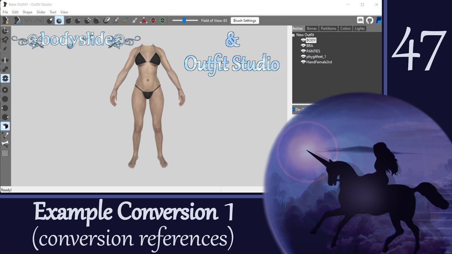This screenshot has width=452, height=254.
Task: Switch to the Lights tab
Action: (359, 29)
